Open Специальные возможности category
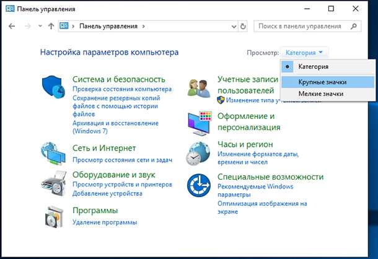The height and width of the screenshot is (259, 378). [x=270, y=177]
